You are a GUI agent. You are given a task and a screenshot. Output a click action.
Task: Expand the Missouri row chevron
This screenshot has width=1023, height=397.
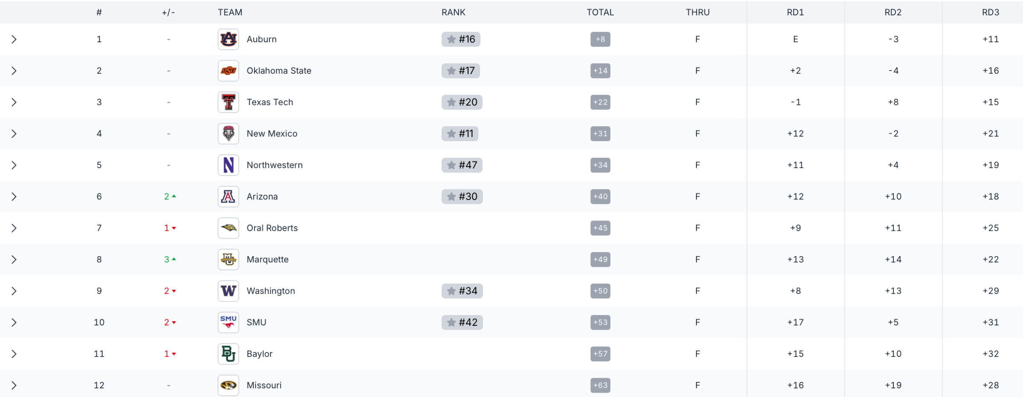(x=14, y=385)
